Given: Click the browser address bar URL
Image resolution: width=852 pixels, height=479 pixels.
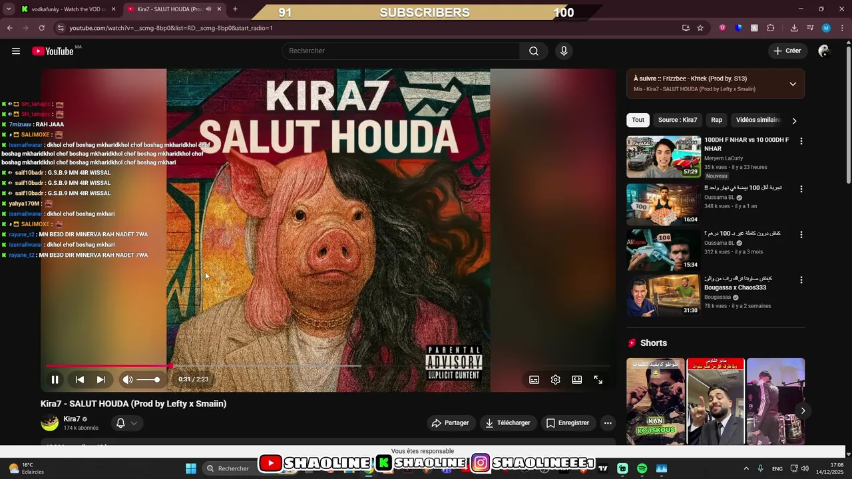Looking at the screenshot, I should point(171,28).
